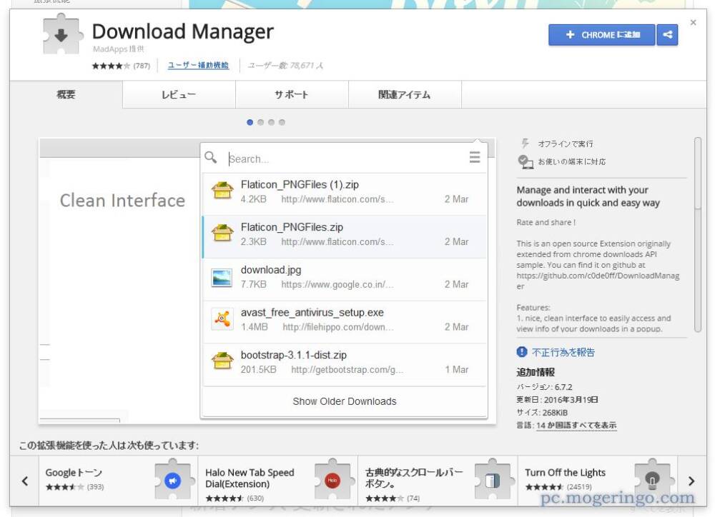
Task: Click the avast setup exe icon
Action: click(222, 319)
